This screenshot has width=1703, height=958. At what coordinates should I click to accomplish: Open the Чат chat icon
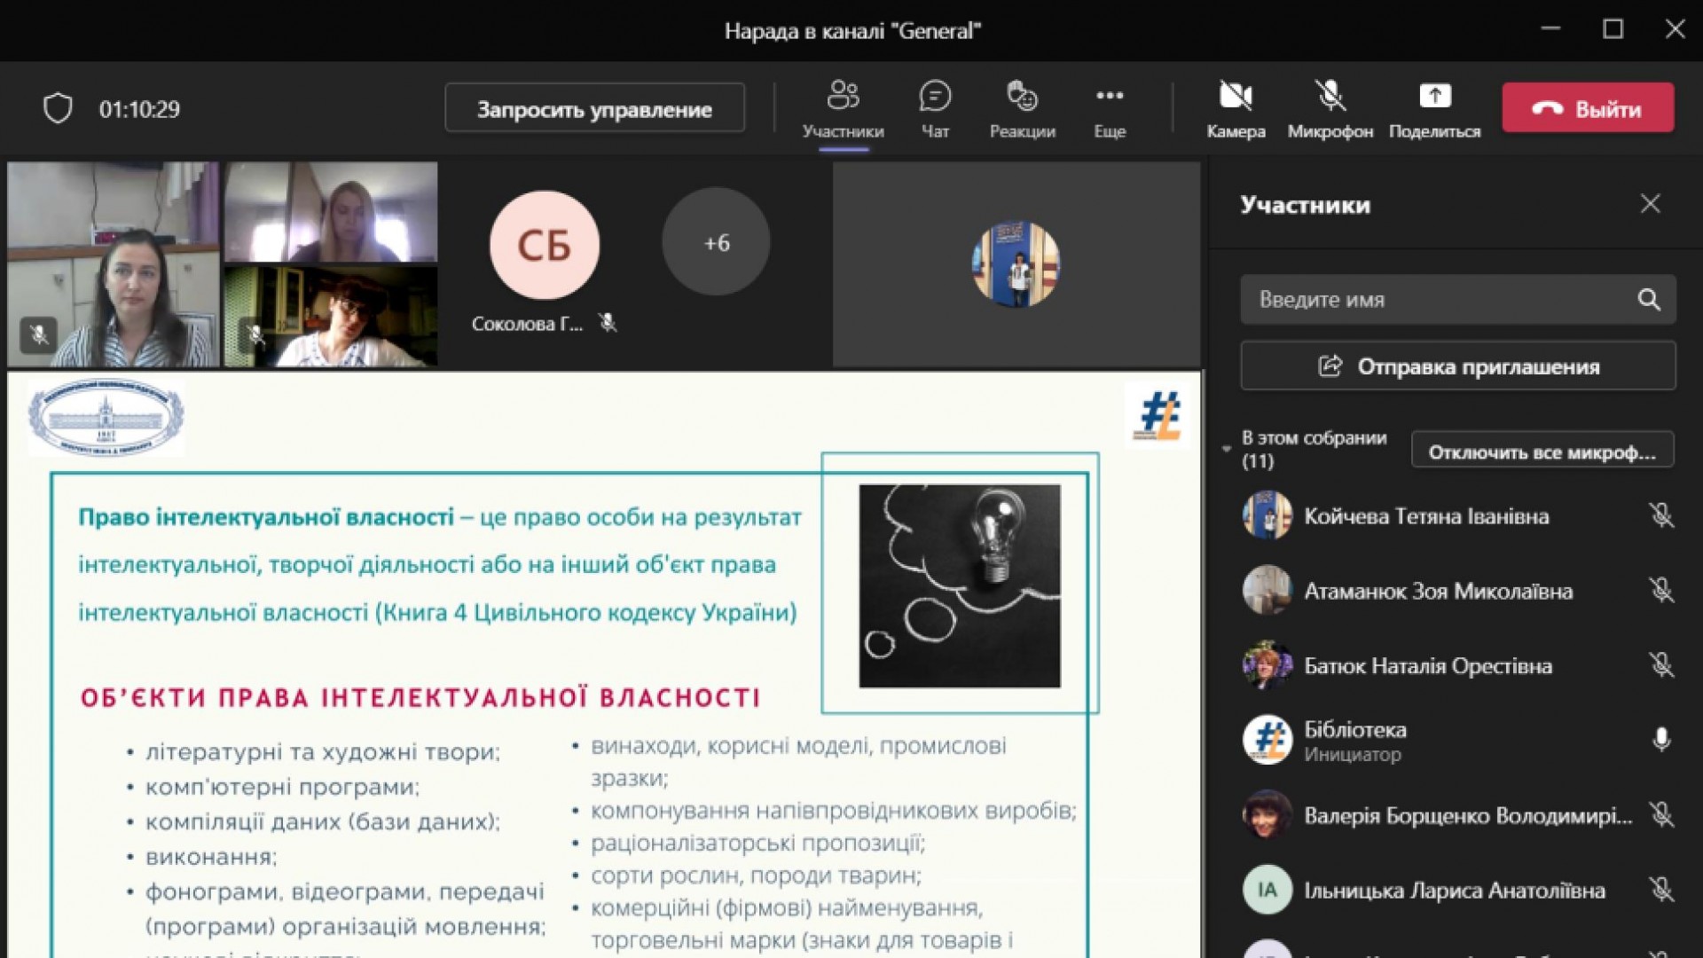935,97
